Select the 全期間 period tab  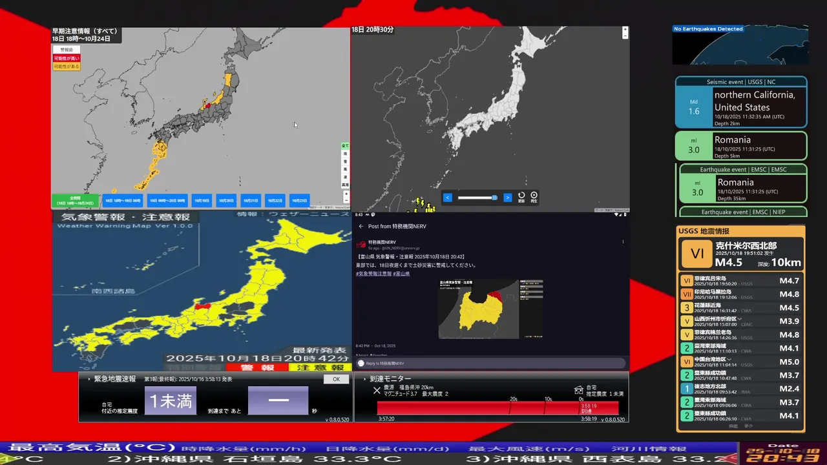[75, 201]
